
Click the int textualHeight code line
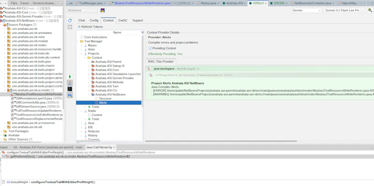tap(51, 182)
